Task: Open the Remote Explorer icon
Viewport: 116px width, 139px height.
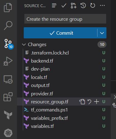Action: pyautogui.click(x=8, y=79)
